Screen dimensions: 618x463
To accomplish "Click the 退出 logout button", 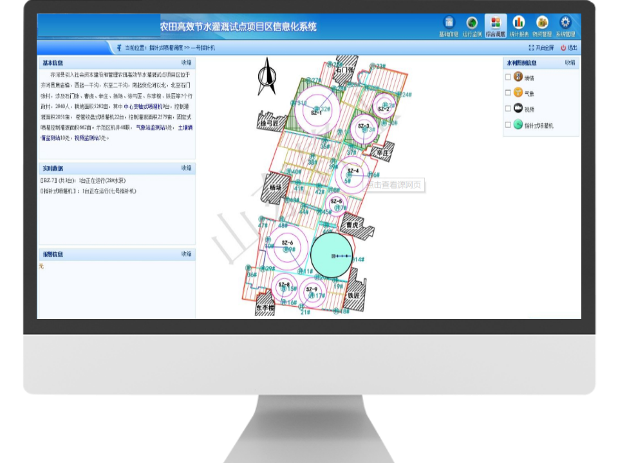I will pos(568,48).
